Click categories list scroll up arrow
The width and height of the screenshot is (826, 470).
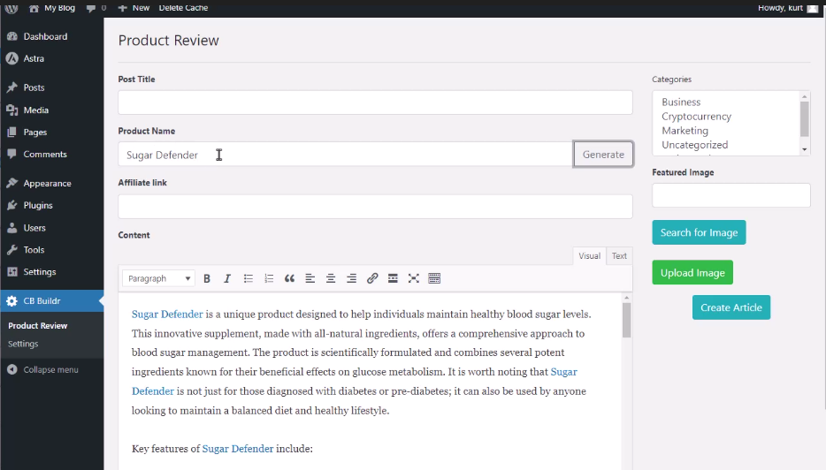pos(805,96)
